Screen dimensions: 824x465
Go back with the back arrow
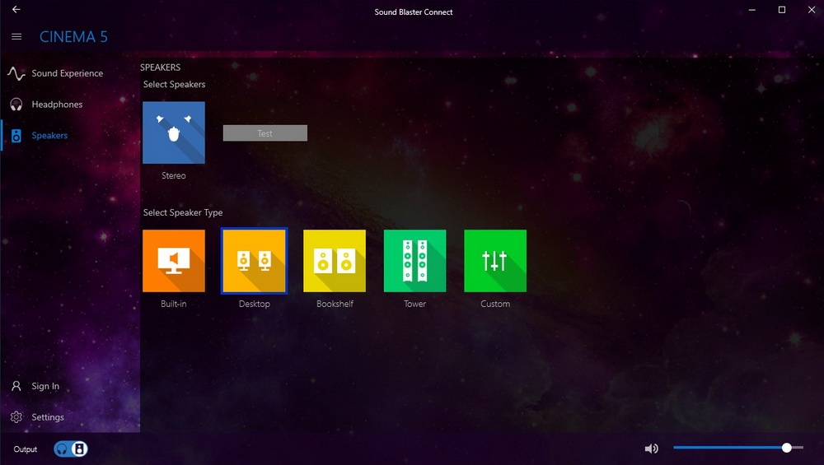[16, 9]
